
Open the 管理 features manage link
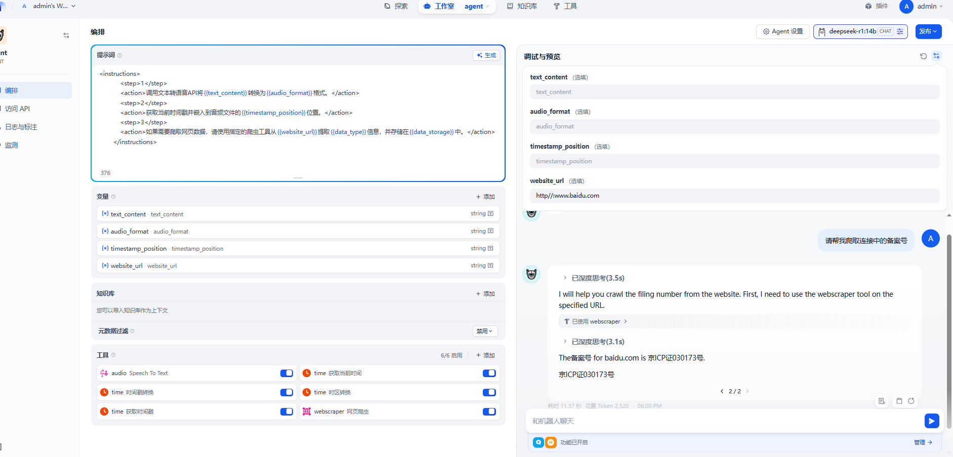coord(923,442)
